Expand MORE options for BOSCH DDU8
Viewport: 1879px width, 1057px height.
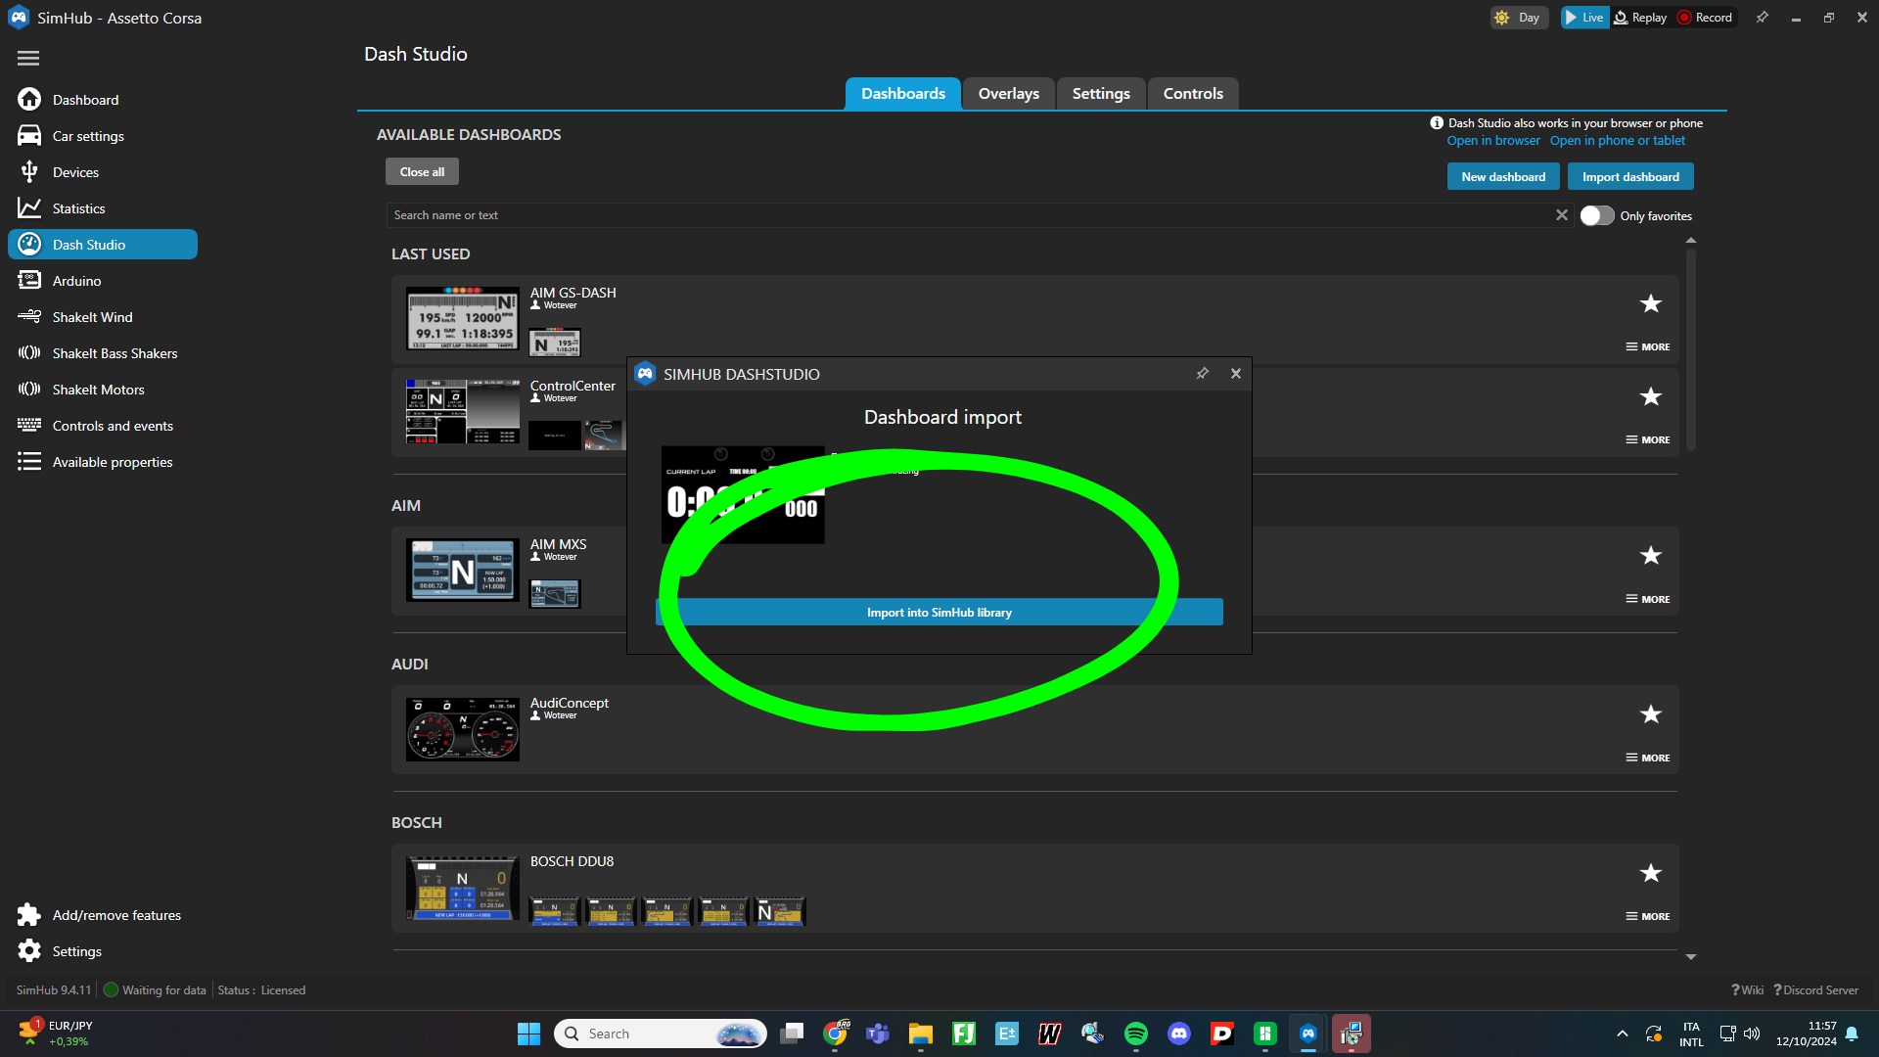click(1648, 916)
